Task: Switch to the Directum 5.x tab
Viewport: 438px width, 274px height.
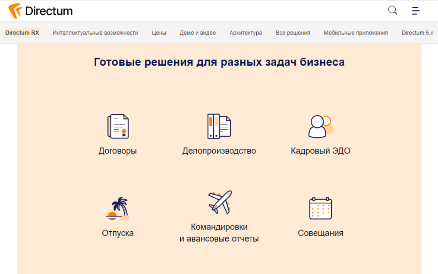Action: click(417, 32)
